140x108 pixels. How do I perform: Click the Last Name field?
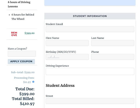tap(113, 43)
